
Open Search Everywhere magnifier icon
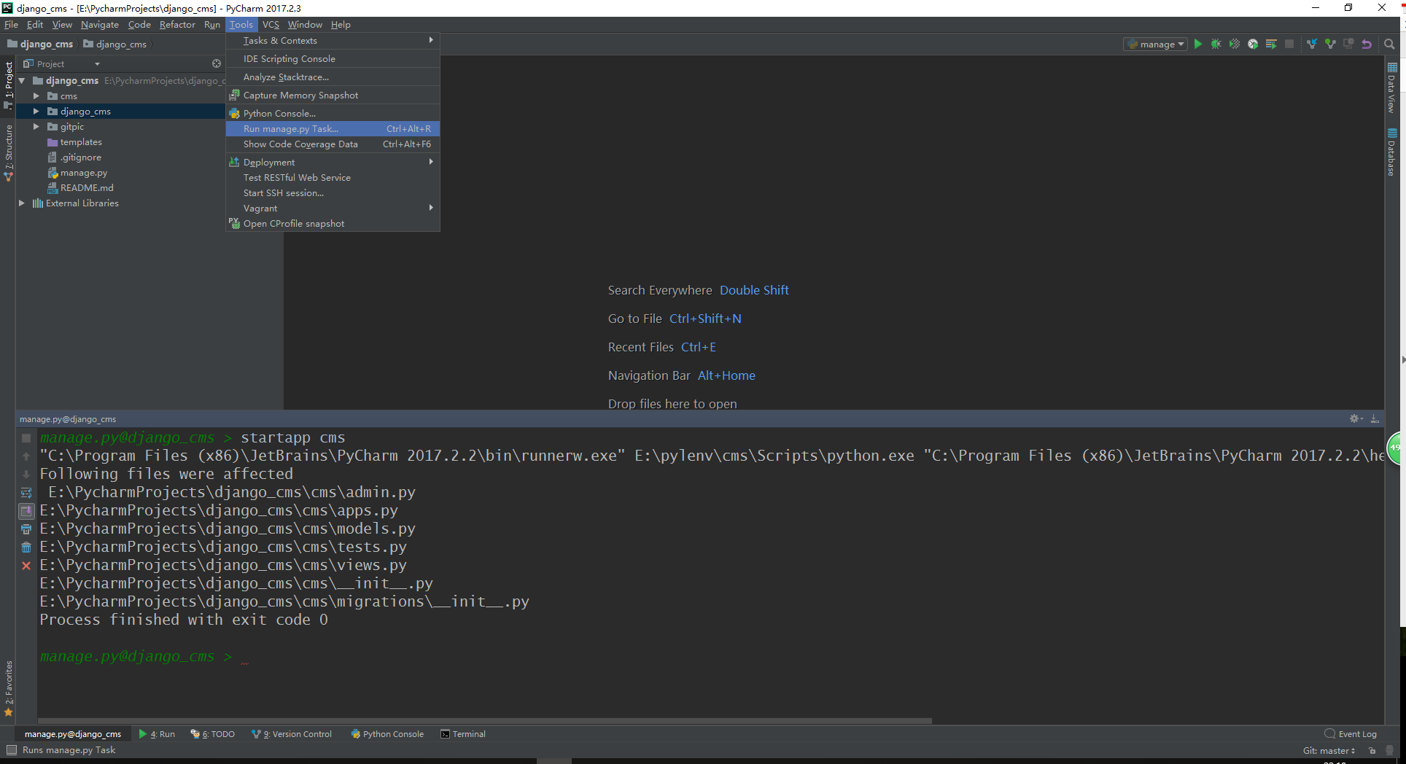(x=1390, y=44)
